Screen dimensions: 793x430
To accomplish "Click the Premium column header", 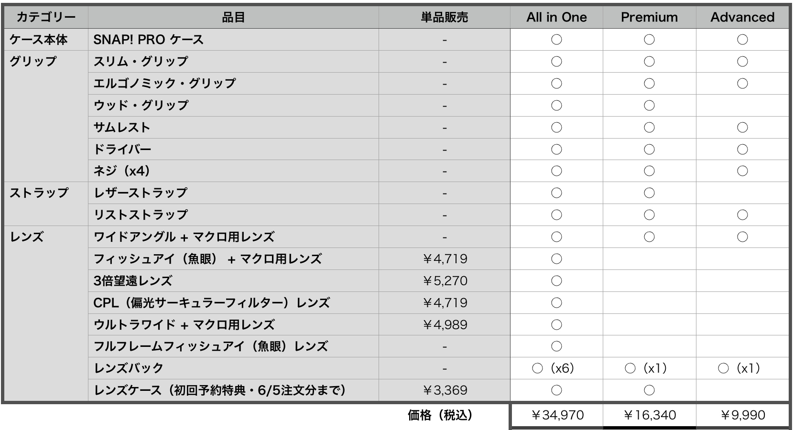I will (649, 17).
